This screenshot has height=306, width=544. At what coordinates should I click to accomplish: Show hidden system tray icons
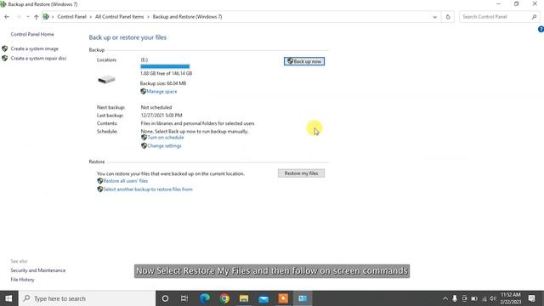pos(445,298)
